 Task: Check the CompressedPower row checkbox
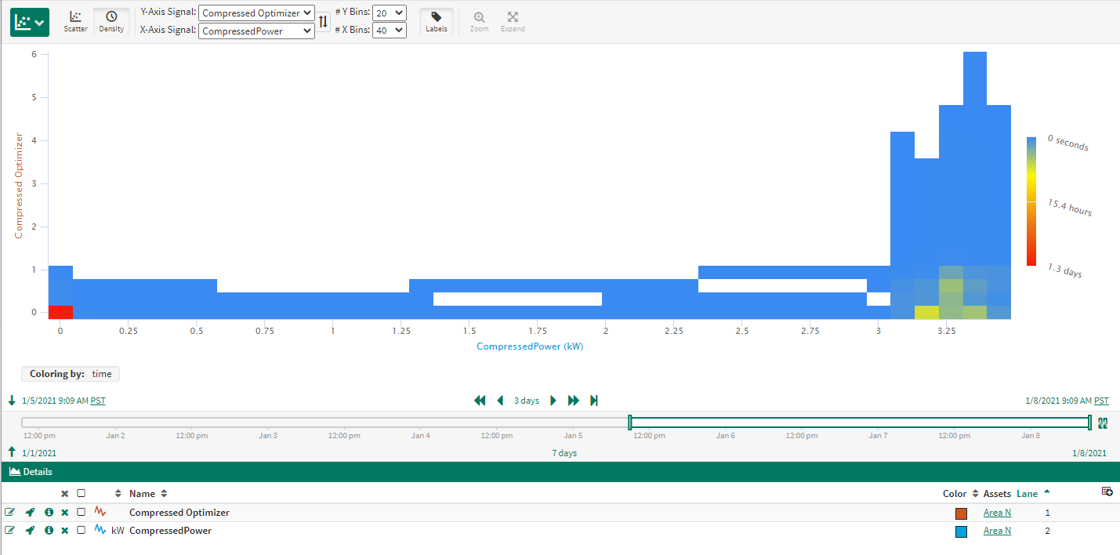pos(81,531)
